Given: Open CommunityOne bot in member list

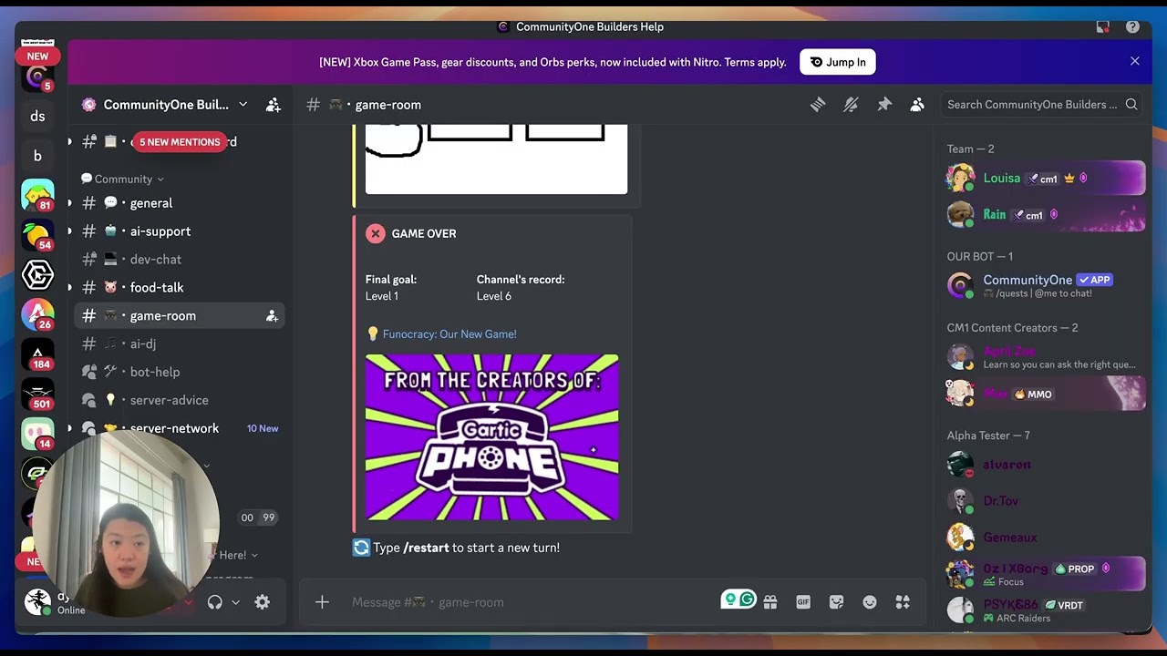Looking at the screenshot, I should [x=1045, y=286].
